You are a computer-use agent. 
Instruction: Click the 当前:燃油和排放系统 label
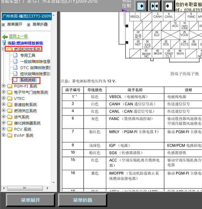(x=25, y=43)
